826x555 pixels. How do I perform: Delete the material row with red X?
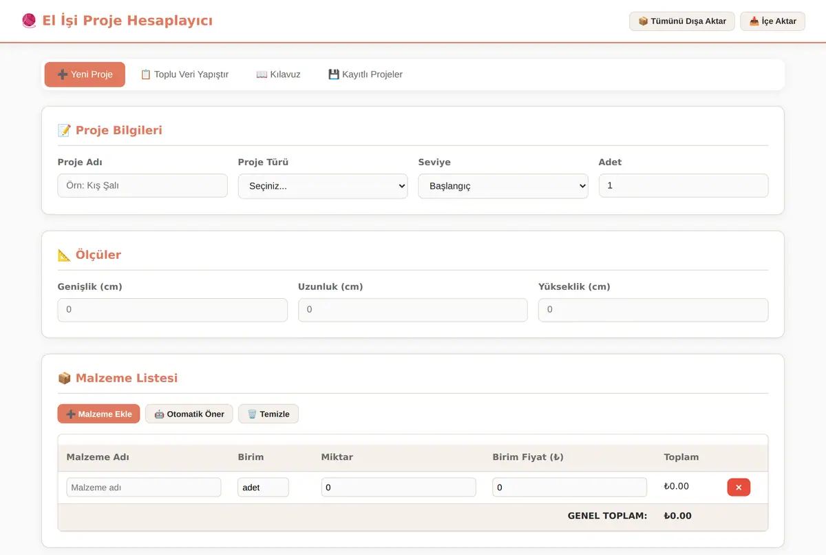click(x=739, y=488)
